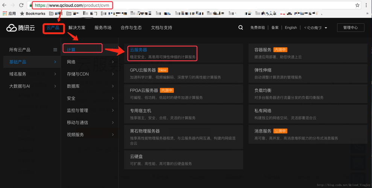
Task: Open the 合作与生态 menu
Action: coord(131,28)
